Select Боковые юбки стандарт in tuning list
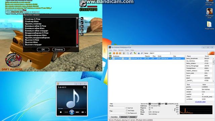 (x=37, y=31)
